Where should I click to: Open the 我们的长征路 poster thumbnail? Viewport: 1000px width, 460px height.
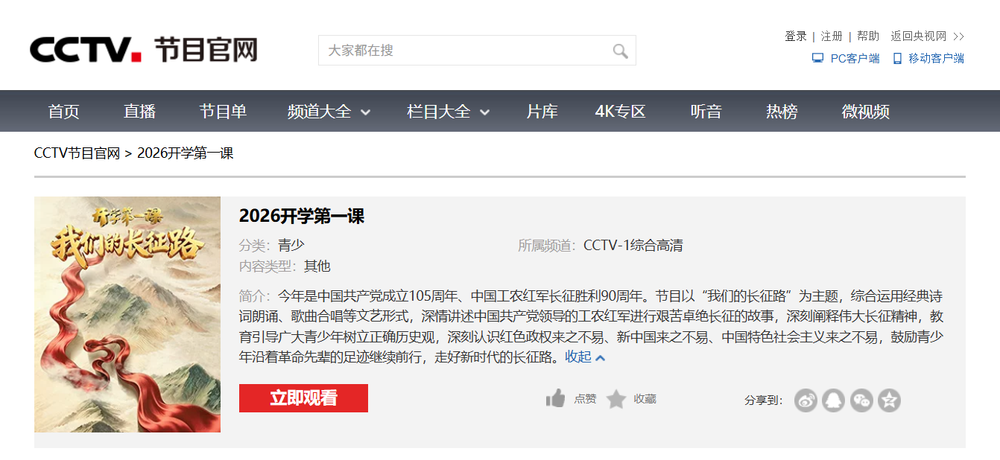127,314
